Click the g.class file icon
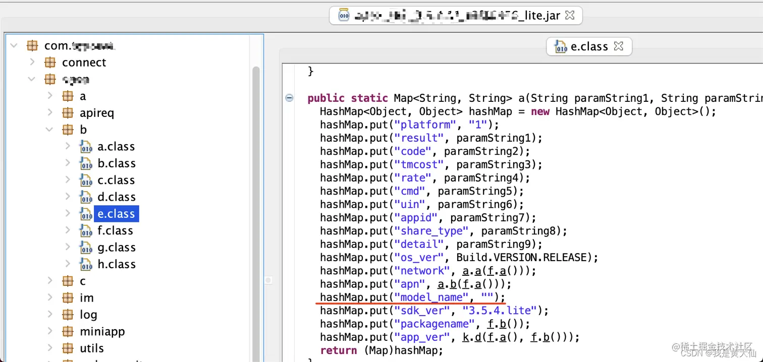The width and height of the screenshot is (763, 362). tap(86, 248)
